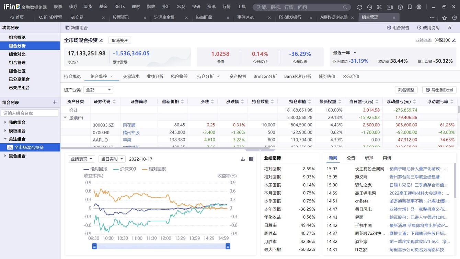Open the 资产分类 全部 dropdown

(x=98, y=90)
